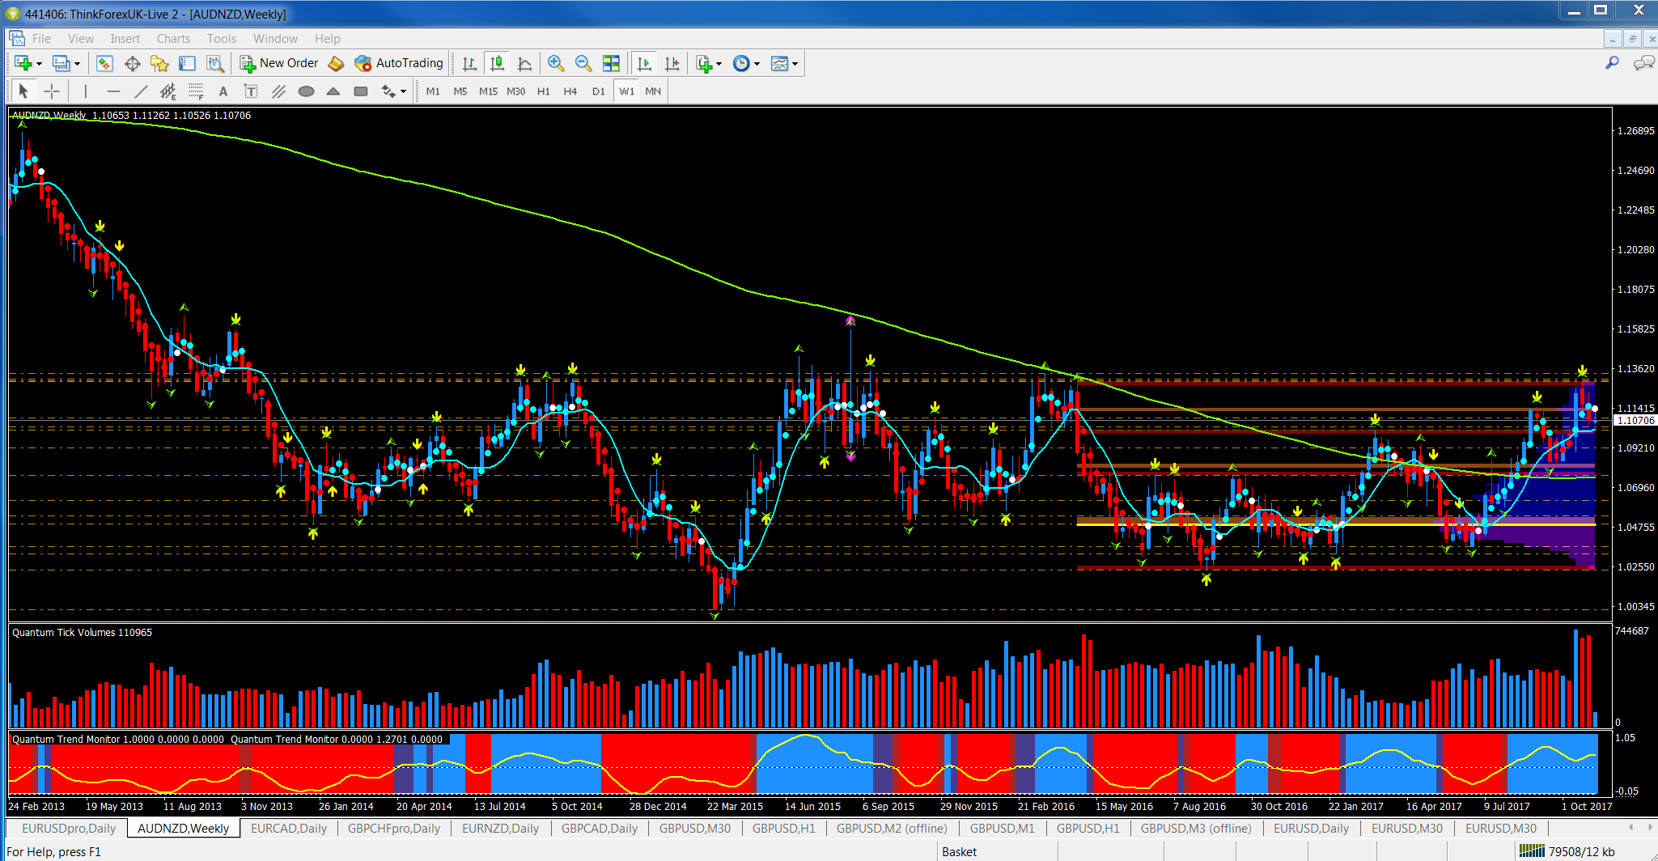Screen dimensions: 1658x861
Task: Switch timeframe to H4
Action: 570,91
